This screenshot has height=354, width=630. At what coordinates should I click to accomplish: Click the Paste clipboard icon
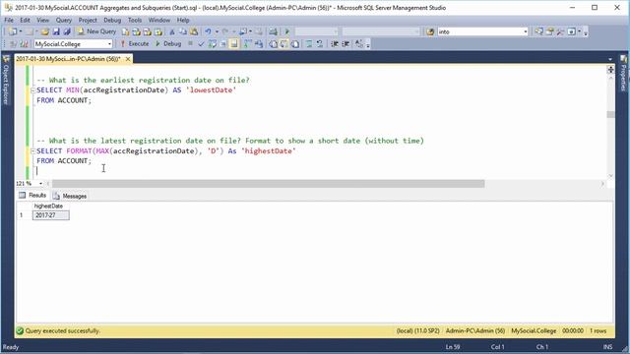click(194, 31)
